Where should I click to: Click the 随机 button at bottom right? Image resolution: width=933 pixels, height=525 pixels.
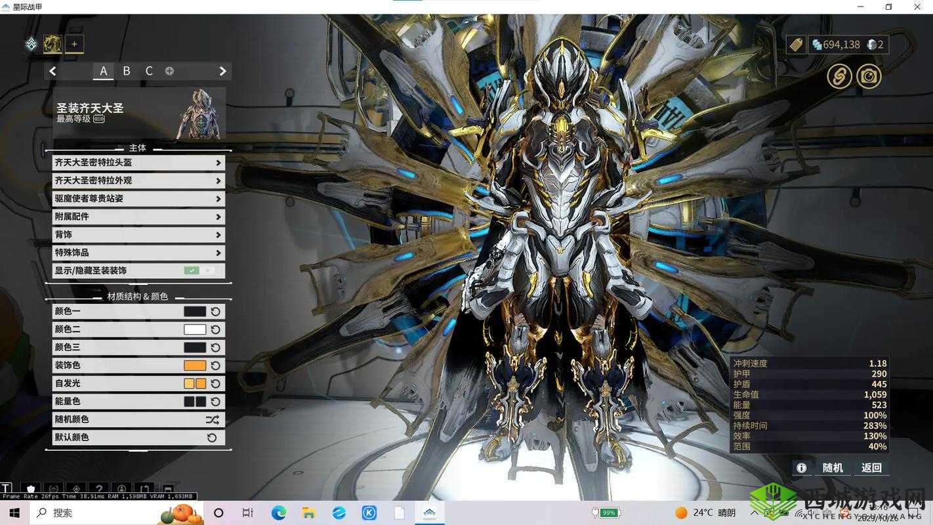click(833, 468)
